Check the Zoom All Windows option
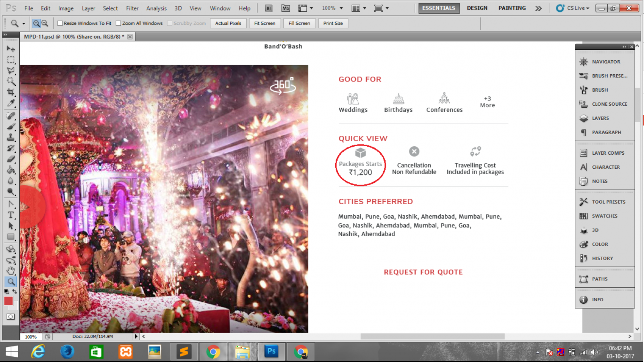Screen dimensions: 644x362 pyautogui.click(x=118, y=23)
